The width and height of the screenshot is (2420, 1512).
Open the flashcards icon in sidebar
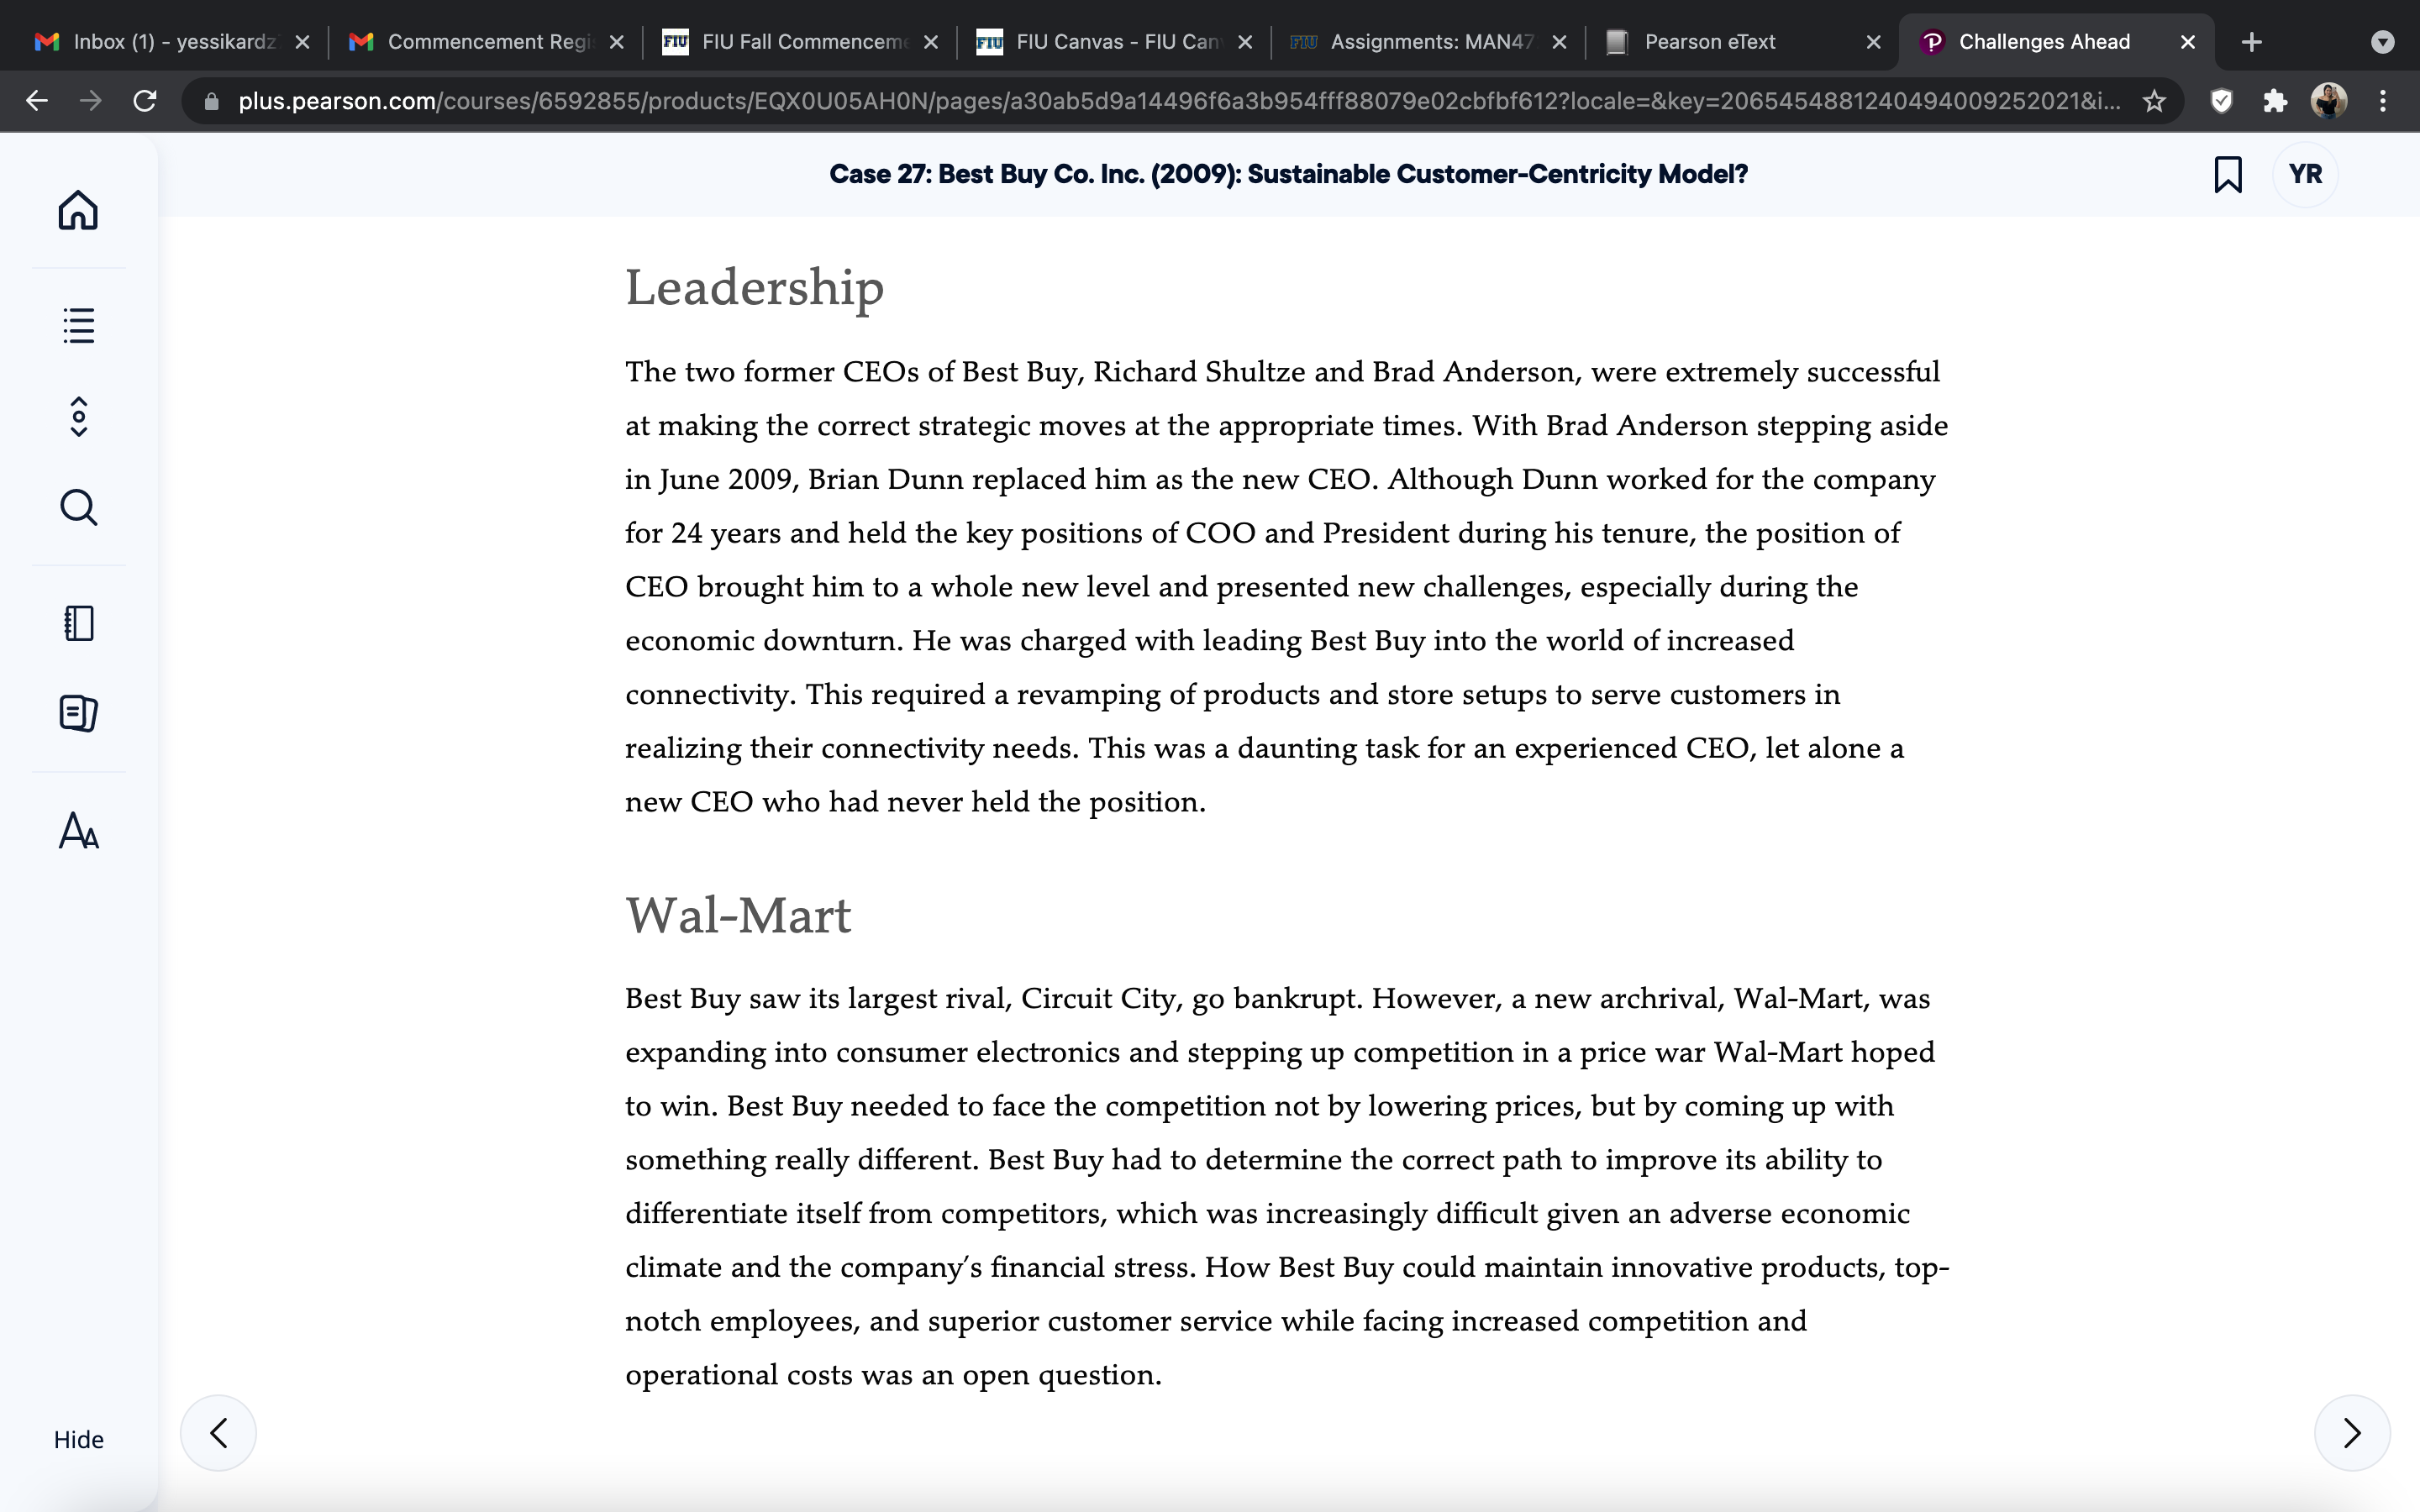point(78,713)
